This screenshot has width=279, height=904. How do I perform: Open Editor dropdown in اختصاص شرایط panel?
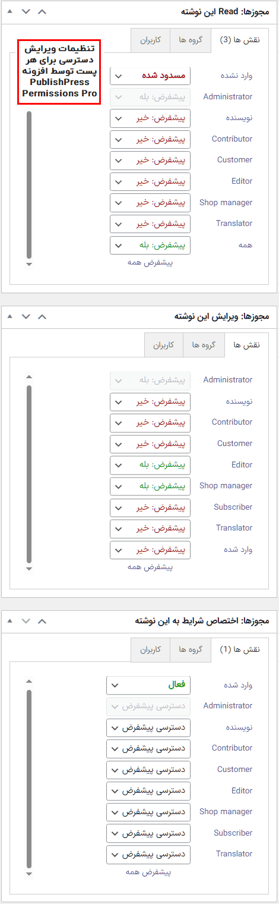[x=148, y=790]
